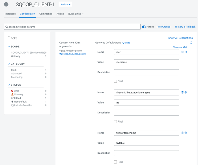The width and height of the screenshot is (198, 165).
Task: Click the Name field containing 'user'
Action: click(x=147, y=52)
